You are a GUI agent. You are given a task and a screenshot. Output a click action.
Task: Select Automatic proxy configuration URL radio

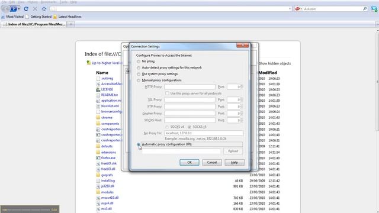[139, 144]
